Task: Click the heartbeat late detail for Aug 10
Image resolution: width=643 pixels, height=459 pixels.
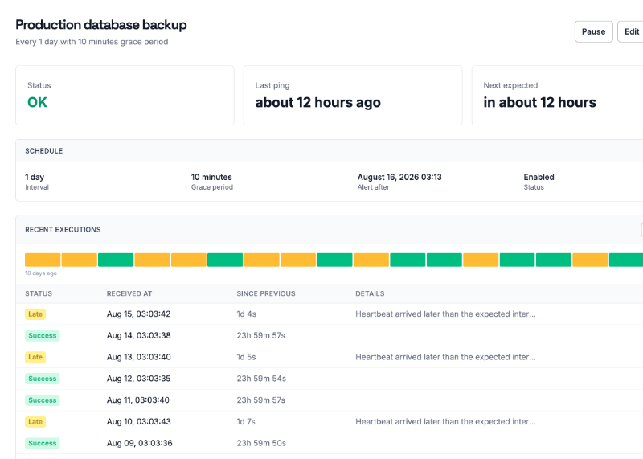Action: pos(445,422)
